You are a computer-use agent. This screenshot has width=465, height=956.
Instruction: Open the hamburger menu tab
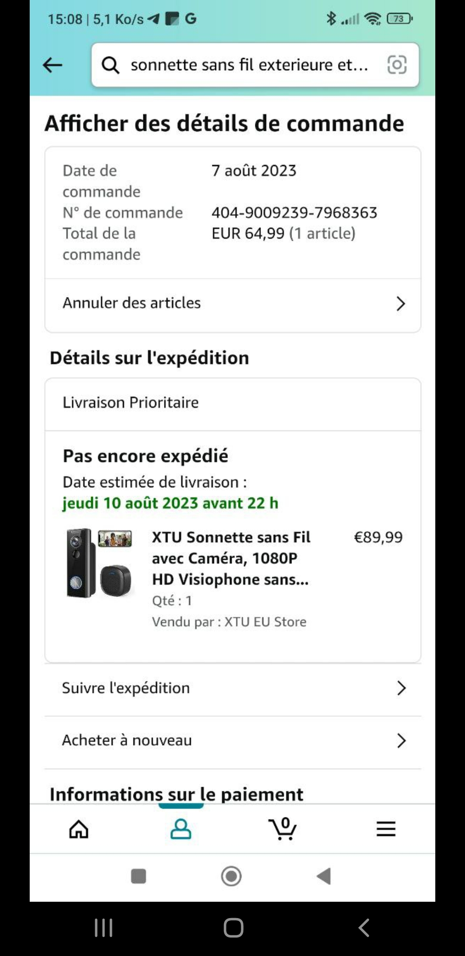tap(386, 829)
